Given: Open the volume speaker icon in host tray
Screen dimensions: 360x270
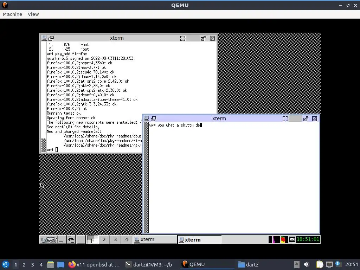Looking at the screenshot, I should pos(306,264).
